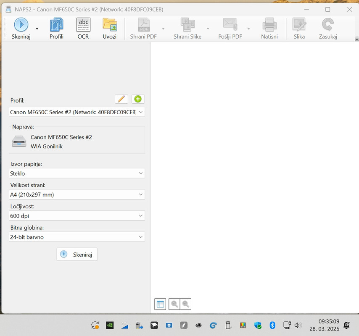The height and width of the screenshot is (336, 359).
Task: Expand the Shrani Slike dropdown arrow
Action: [208, 29]
